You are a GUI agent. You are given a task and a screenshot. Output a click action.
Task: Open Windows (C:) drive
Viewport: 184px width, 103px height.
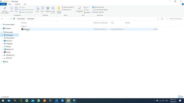pyautogui.click(x=10, y=55)
